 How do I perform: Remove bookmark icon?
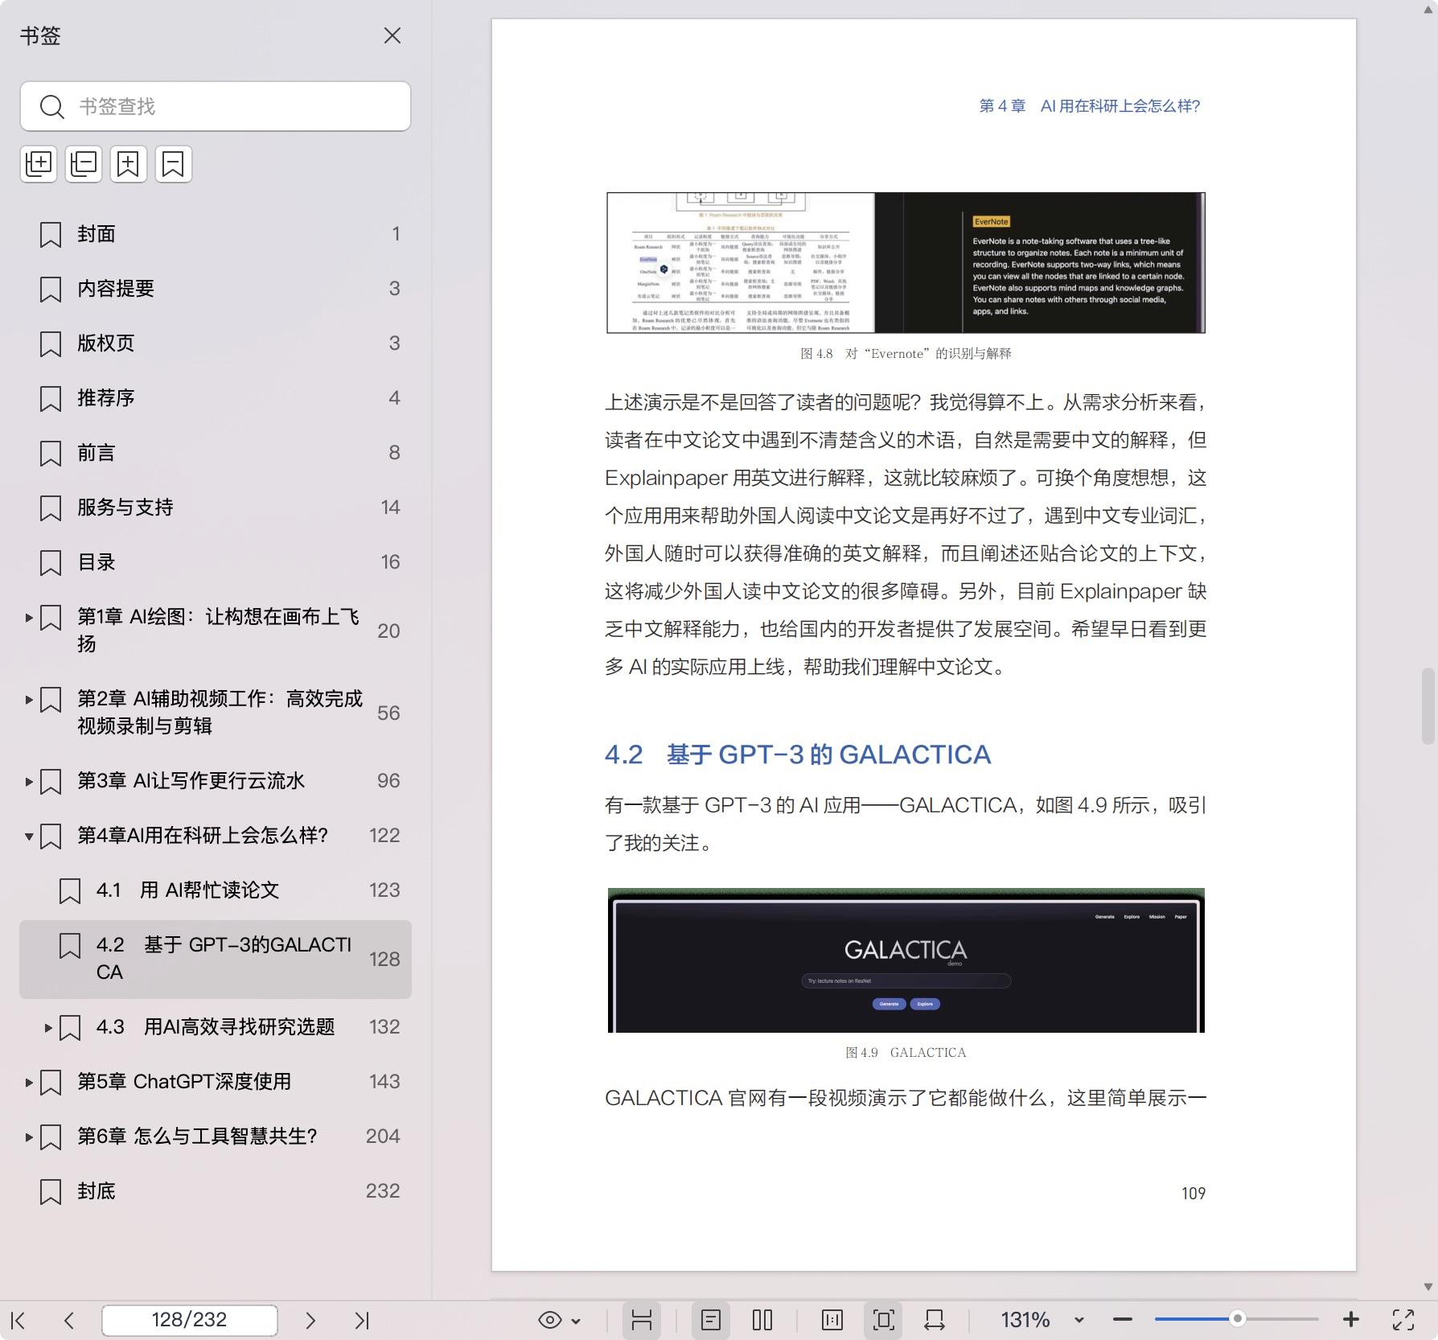point(174,164)
